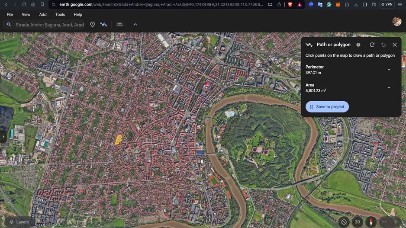The image size is (406, 228).
Task: Collapse the toolbar with the up chevron
Action: click(135, 25)
